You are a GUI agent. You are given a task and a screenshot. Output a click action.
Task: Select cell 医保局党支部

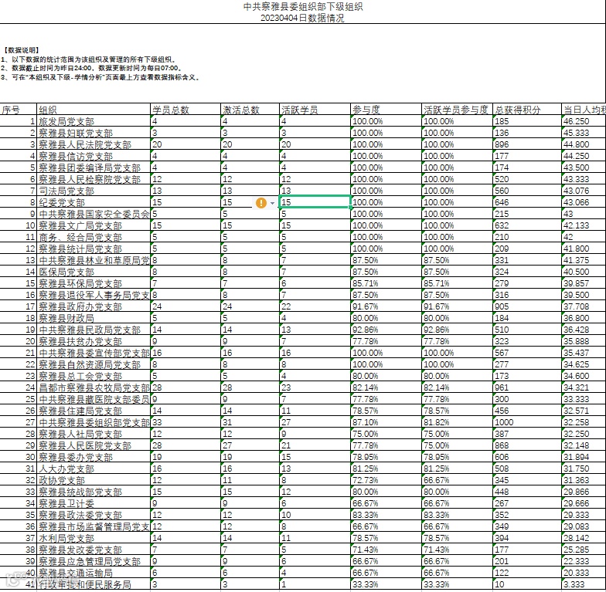pos(94,272)
